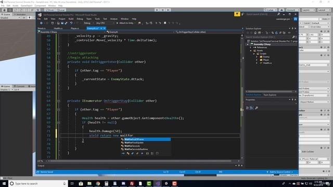Switch to the Shoot.cs editor tab

pyautogui.click(x=42, y=28)
